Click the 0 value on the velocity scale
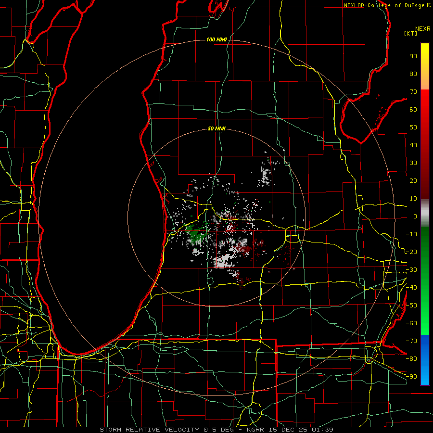This screenshot has height=433, width=433. click(x=415, y=216)
